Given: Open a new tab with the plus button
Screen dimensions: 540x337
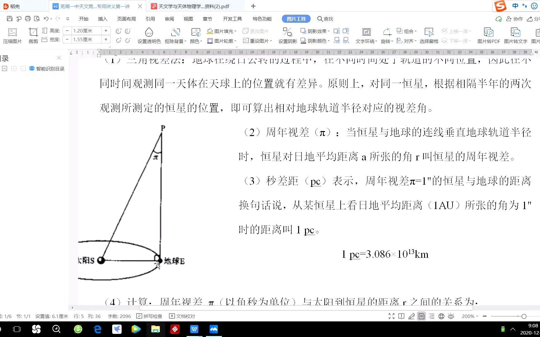Looking at the screenshot, I should [x=253, y=6].
